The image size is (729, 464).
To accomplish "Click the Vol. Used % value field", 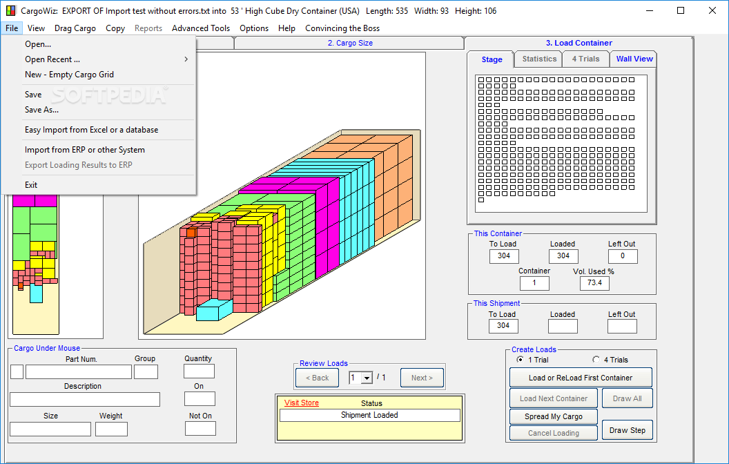I will tap(594, 282).
